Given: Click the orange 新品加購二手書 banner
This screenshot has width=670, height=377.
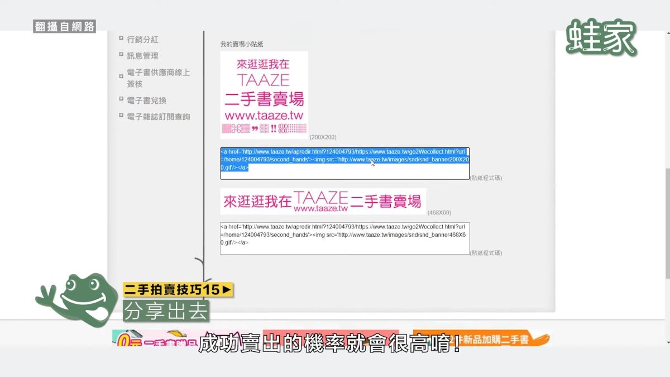Looking at the screenshot, I should pos(481,339).
